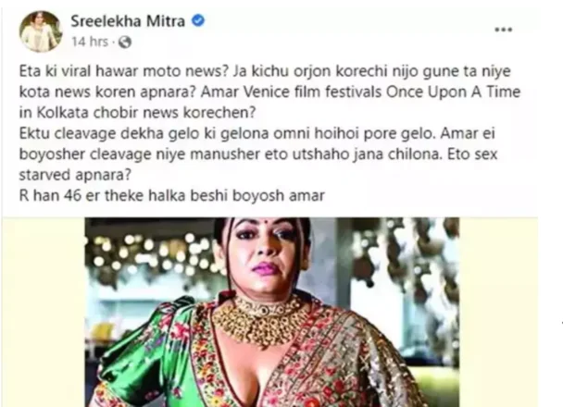
Task: Open the attached photo of woman in saree
Action: coord(272,312)
